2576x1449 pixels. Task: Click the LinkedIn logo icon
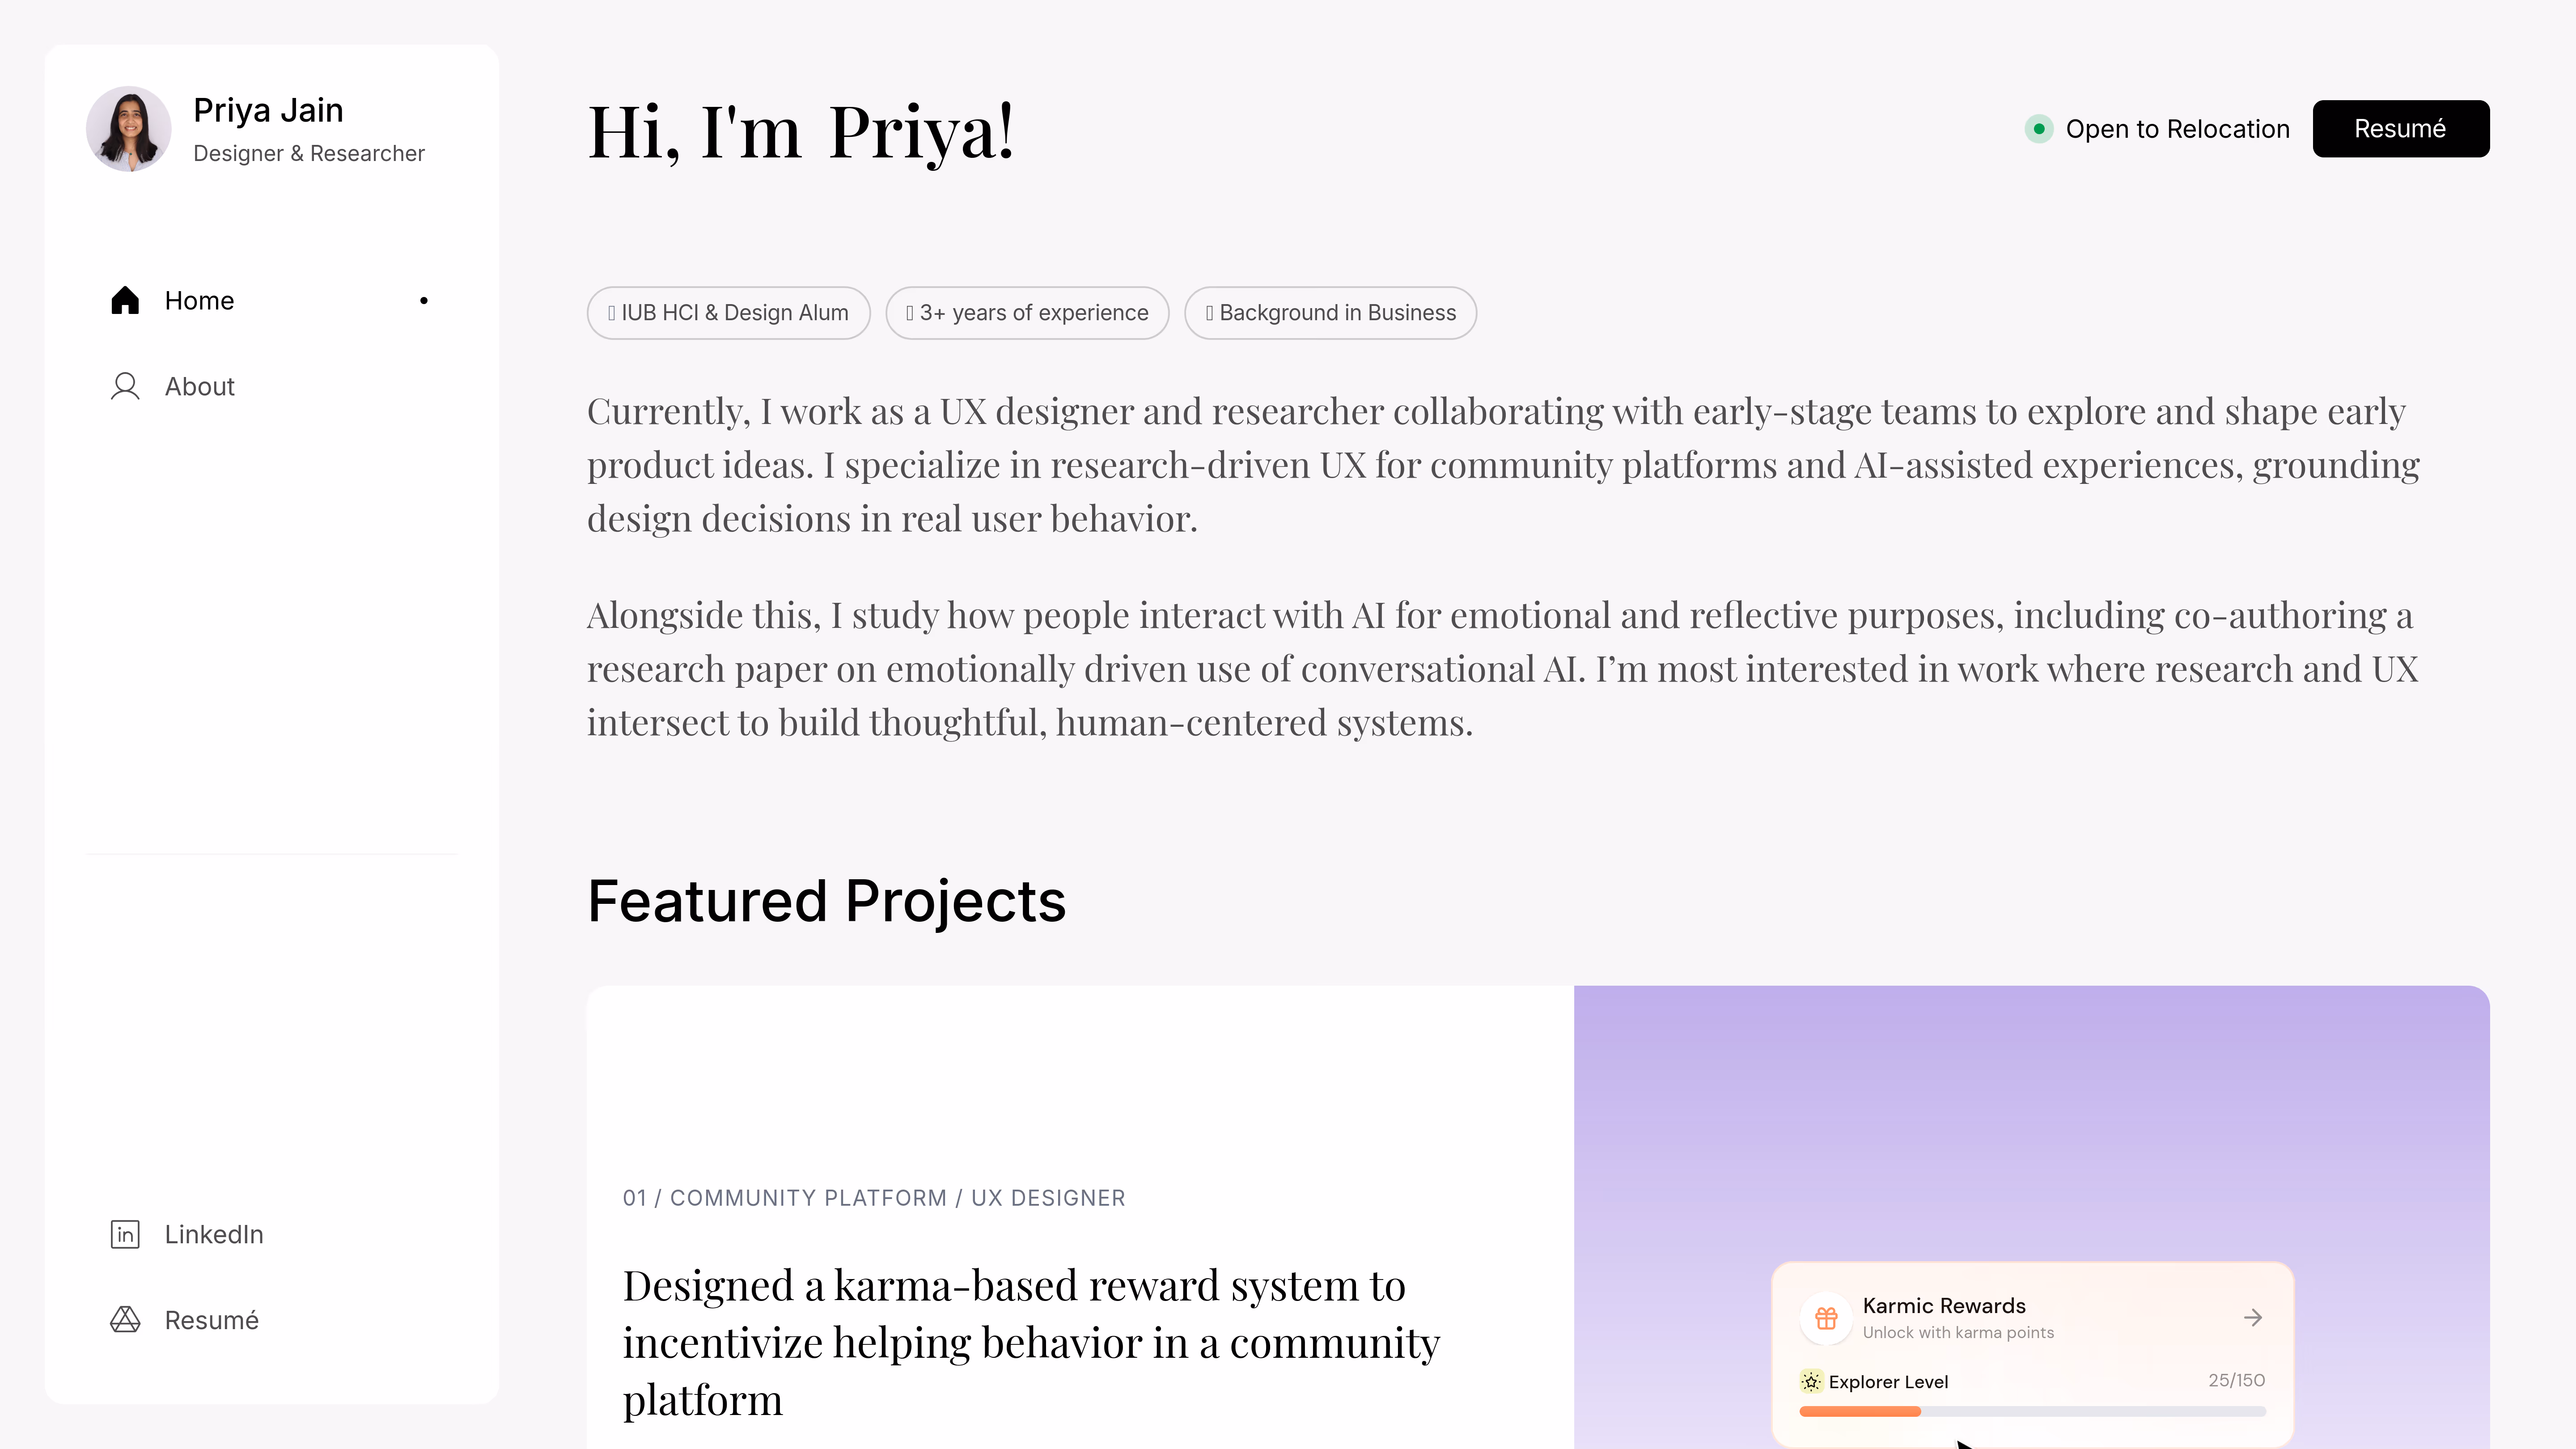125,1235
